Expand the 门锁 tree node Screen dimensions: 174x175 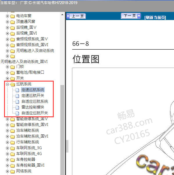(x=7, y=67)
